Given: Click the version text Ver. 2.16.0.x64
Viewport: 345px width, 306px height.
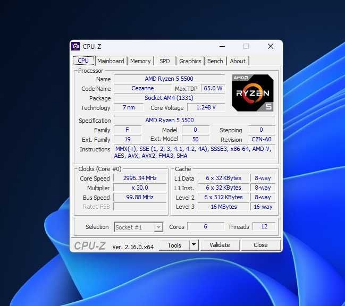Looking at the screenshot, I should [x=133, y=247].
